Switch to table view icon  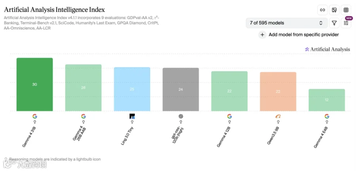[x=346, y=10]
